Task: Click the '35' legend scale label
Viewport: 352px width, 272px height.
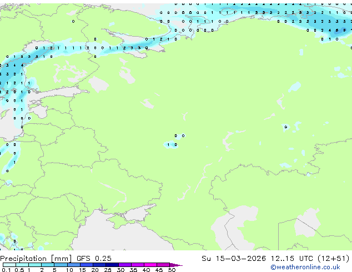Action: tap(134, 270)
